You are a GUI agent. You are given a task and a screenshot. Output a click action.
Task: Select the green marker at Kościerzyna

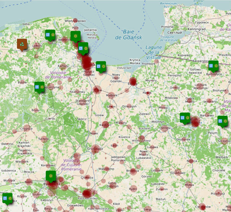[x=39, y=87]
